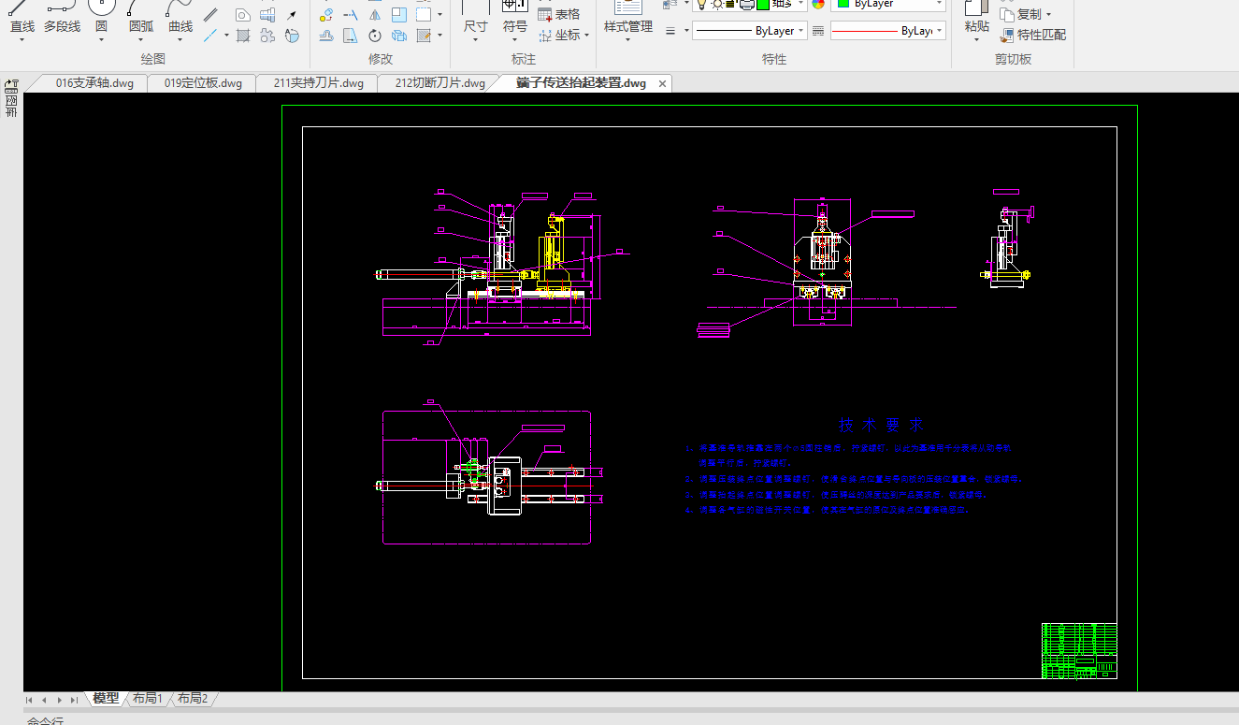Toggle the layer freeze sun icon
The height and width of the screenshot is (725, 1239).
tap(716, 4)
